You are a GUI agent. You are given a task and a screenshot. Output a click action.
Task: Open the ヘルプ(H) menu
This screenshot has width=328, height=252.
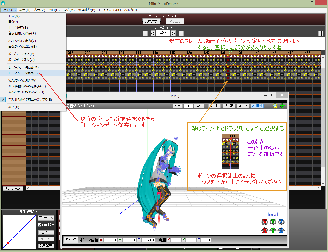[130, 10]
